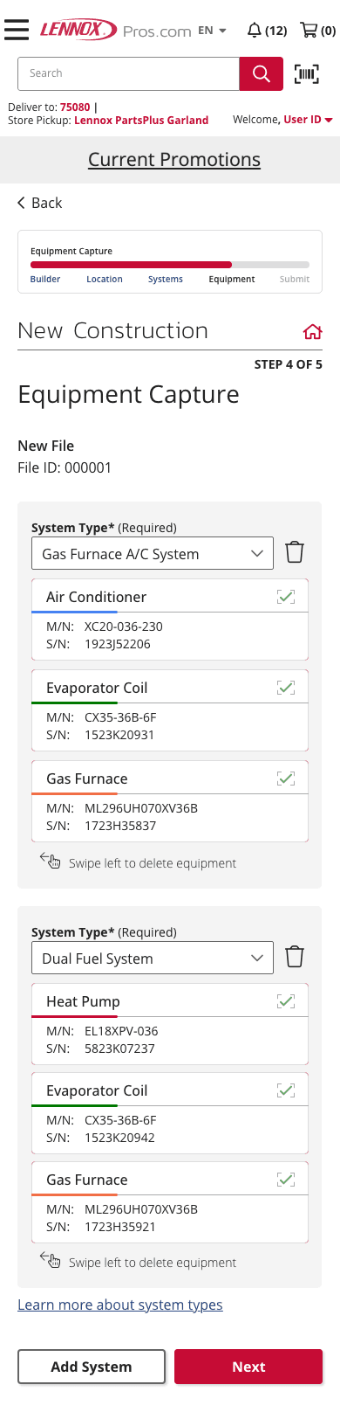
Task: Open the Lennox PartsPlus Garland store link
Action: [x=141, y=121]
